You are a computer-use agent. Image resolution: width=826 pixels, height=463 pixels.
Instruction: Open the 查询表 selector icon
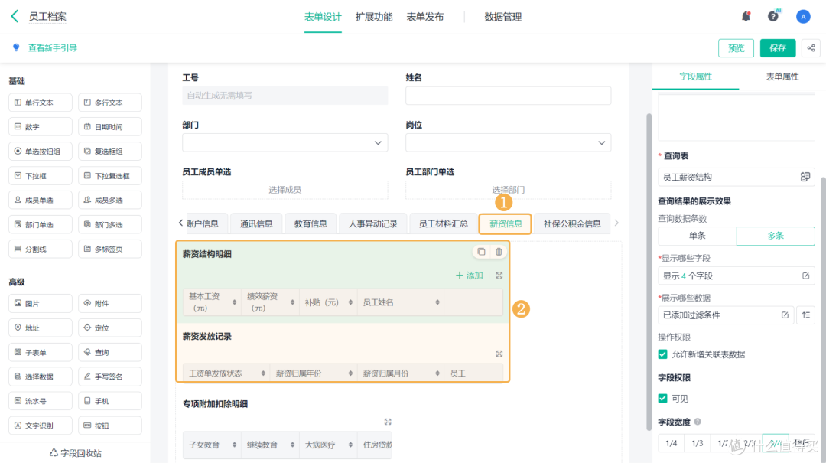click(805, 178)
